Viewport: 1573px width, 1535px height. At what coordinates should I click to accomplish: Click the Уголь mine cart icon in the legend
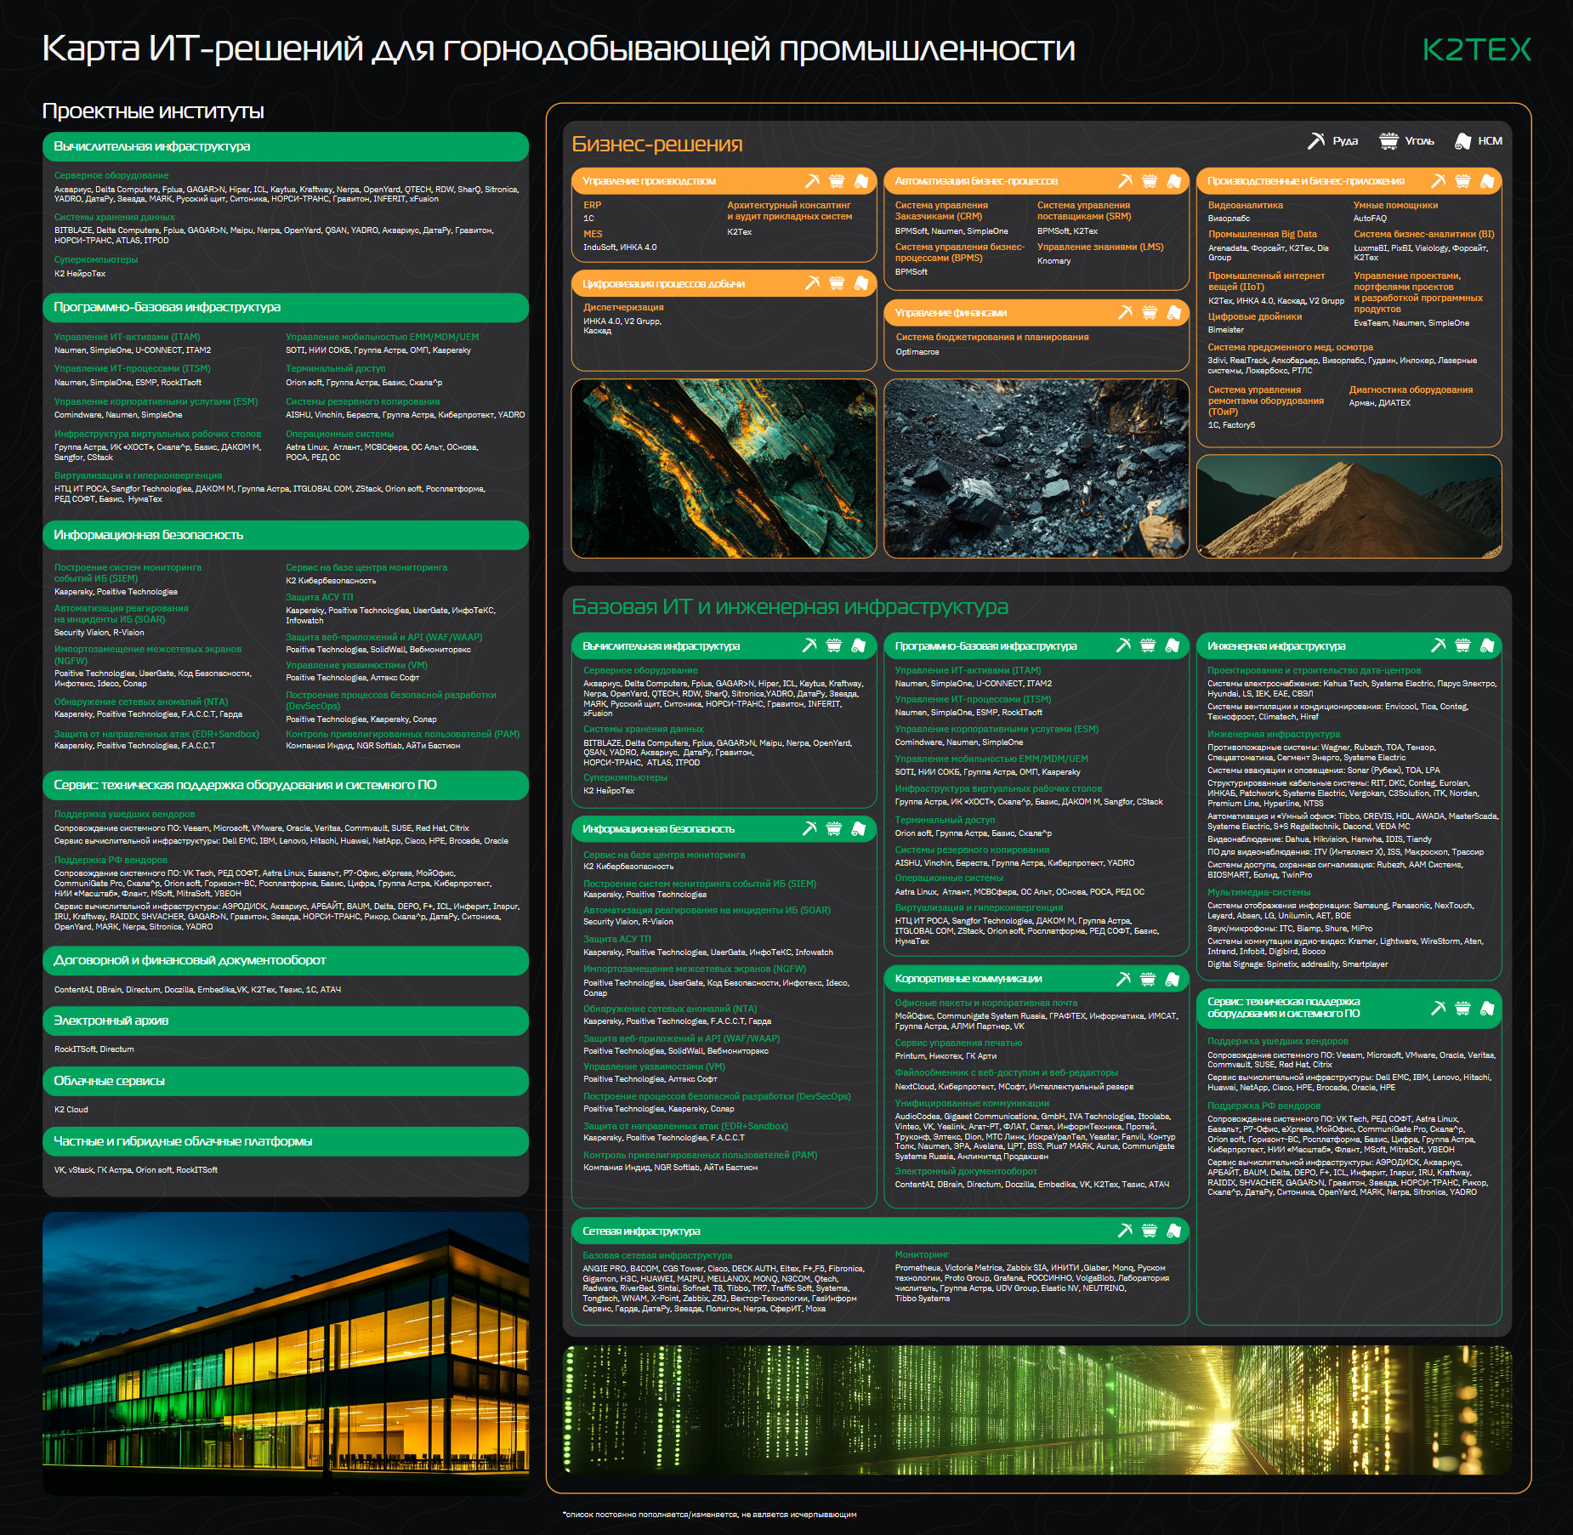click(1388, 141)
